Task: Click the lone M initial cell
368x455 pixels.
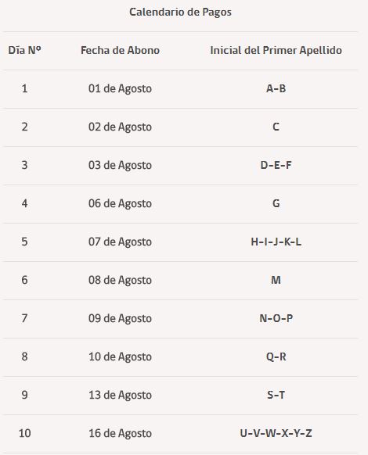Action: point(276,280)
